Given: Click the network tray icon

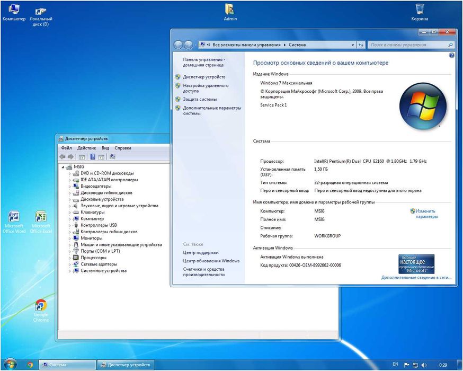Looking at the screenshot, I should [415, 365].
